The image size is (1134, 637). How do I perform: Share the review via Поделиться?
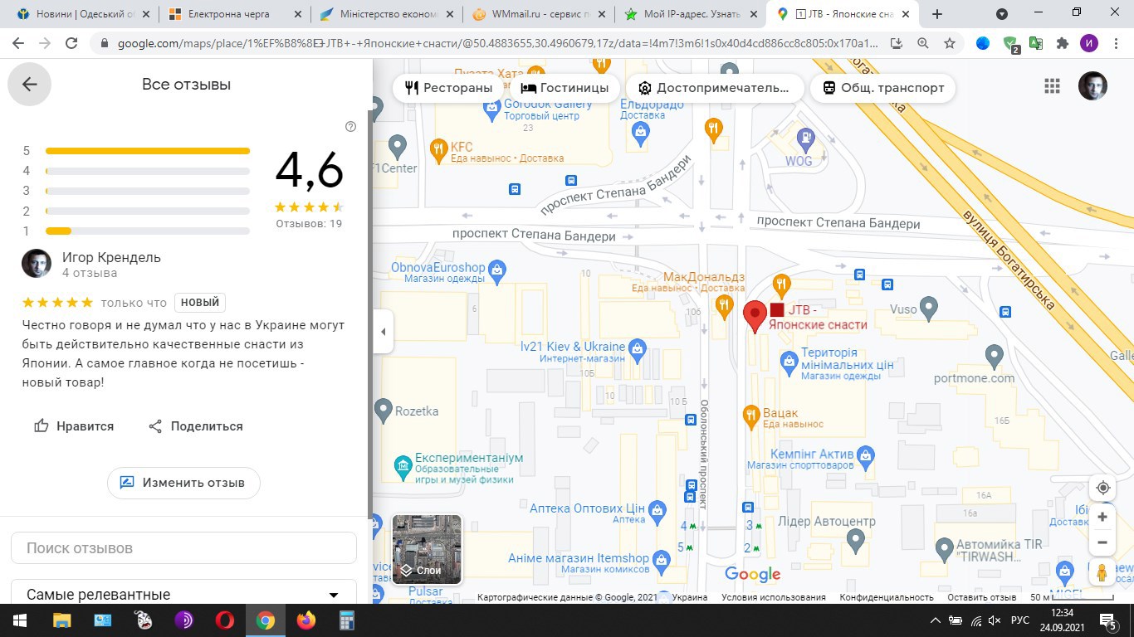click(x=196, y=426)
